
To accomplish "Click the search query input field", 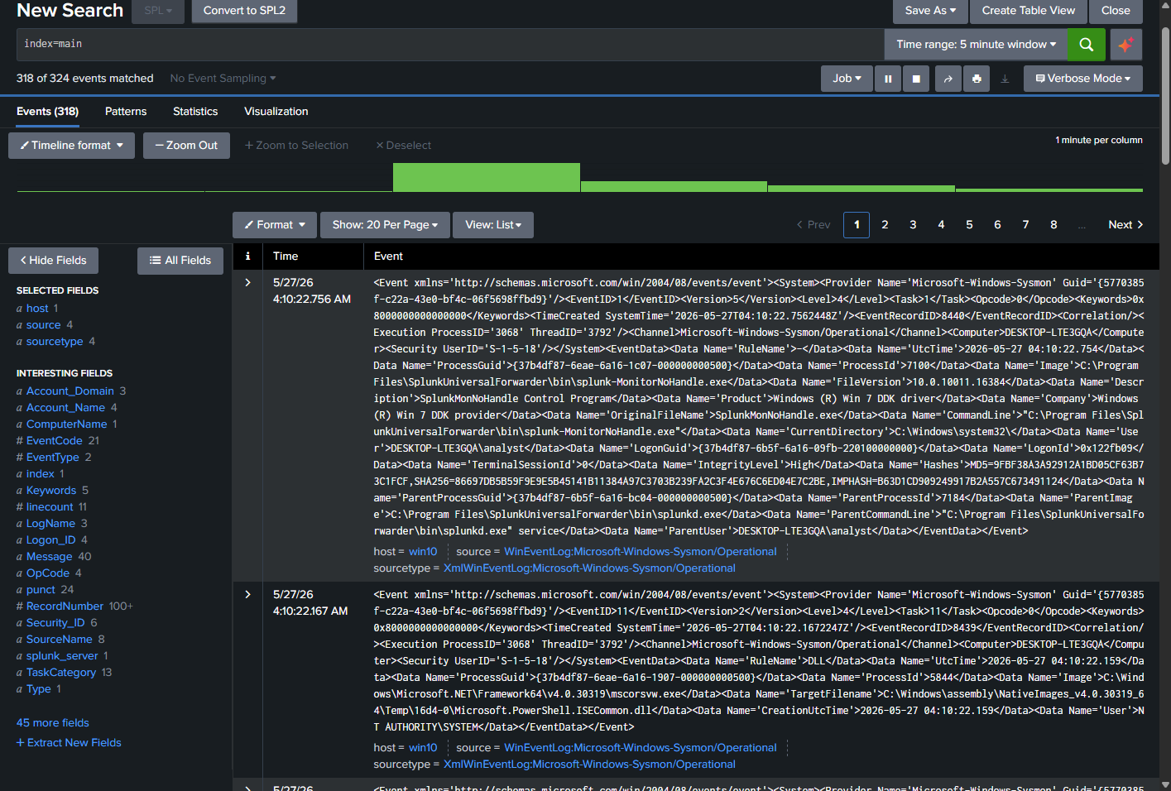I will (x=450, y=45).
